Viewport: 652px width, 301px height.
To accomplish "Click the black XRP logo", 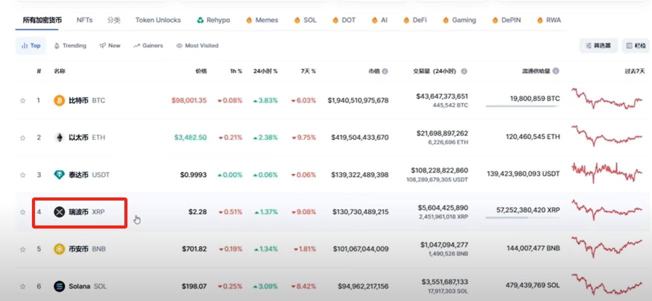I will (x=59, y=212).
